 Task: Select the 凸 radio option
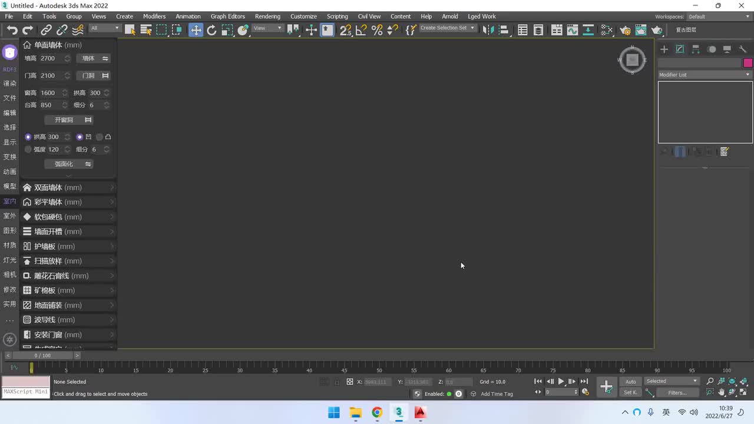point(100,137)
